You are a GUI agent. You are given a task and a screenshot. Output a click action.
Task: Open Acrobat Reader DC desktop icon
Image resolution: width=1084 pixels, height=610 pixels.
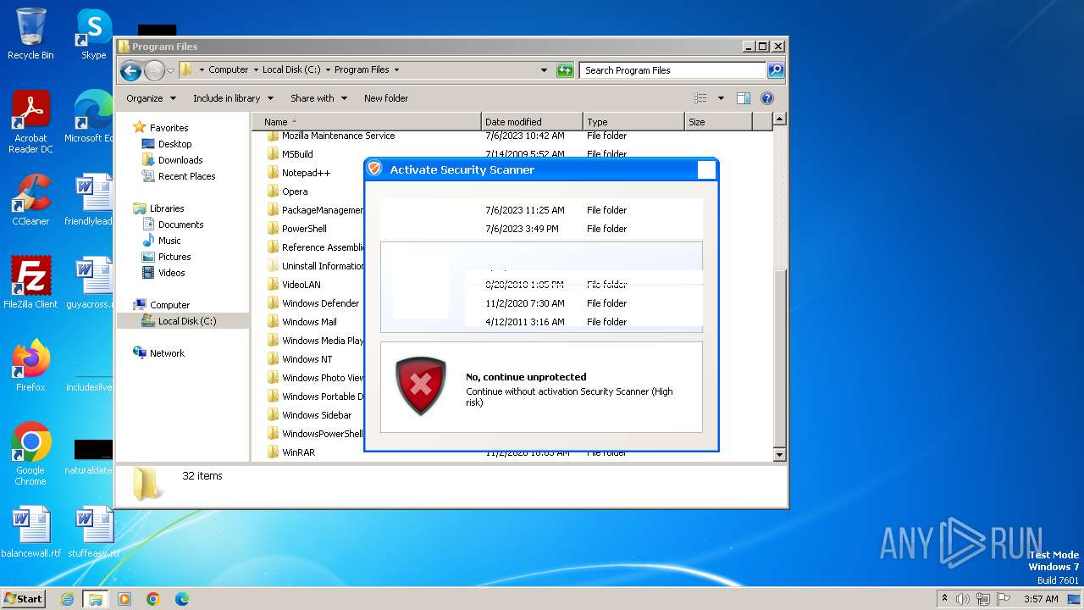click(x=30, y=123)
